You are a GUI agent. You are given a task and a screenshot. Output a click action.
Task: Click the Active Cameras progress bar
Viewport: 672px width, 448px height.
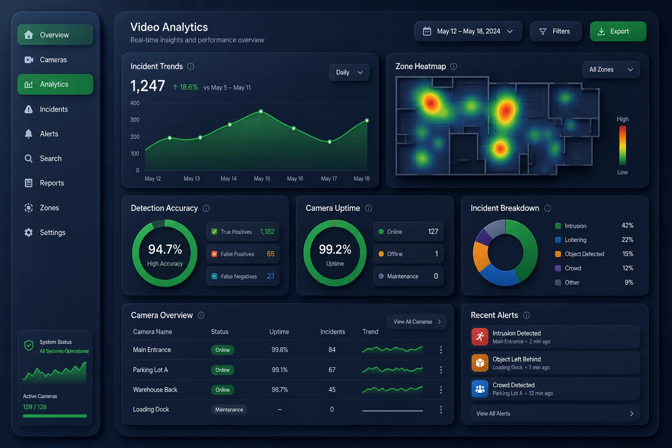pos(55,416)
